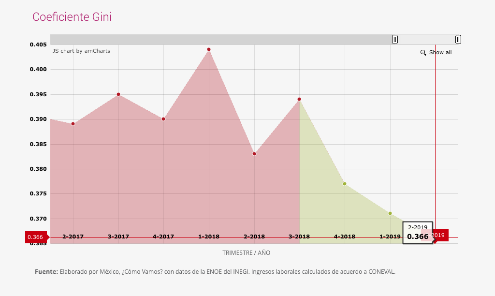The image size is (495, 296).
Task: Click the red 2019 cursor label
Action: click(x=439, y=235)
